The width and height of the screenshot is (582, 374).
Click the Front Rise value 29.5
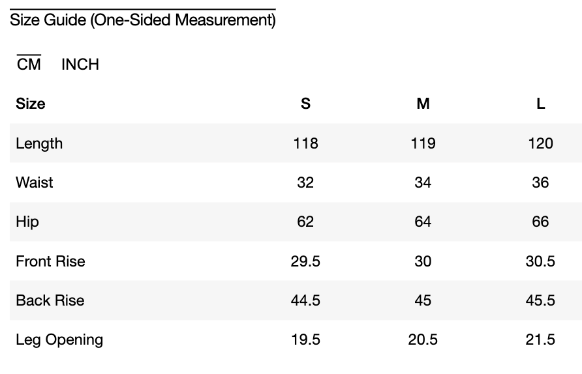[305, 261]
